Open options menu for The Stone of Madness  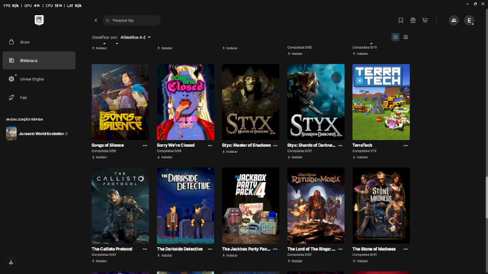[x=406, y=249]
